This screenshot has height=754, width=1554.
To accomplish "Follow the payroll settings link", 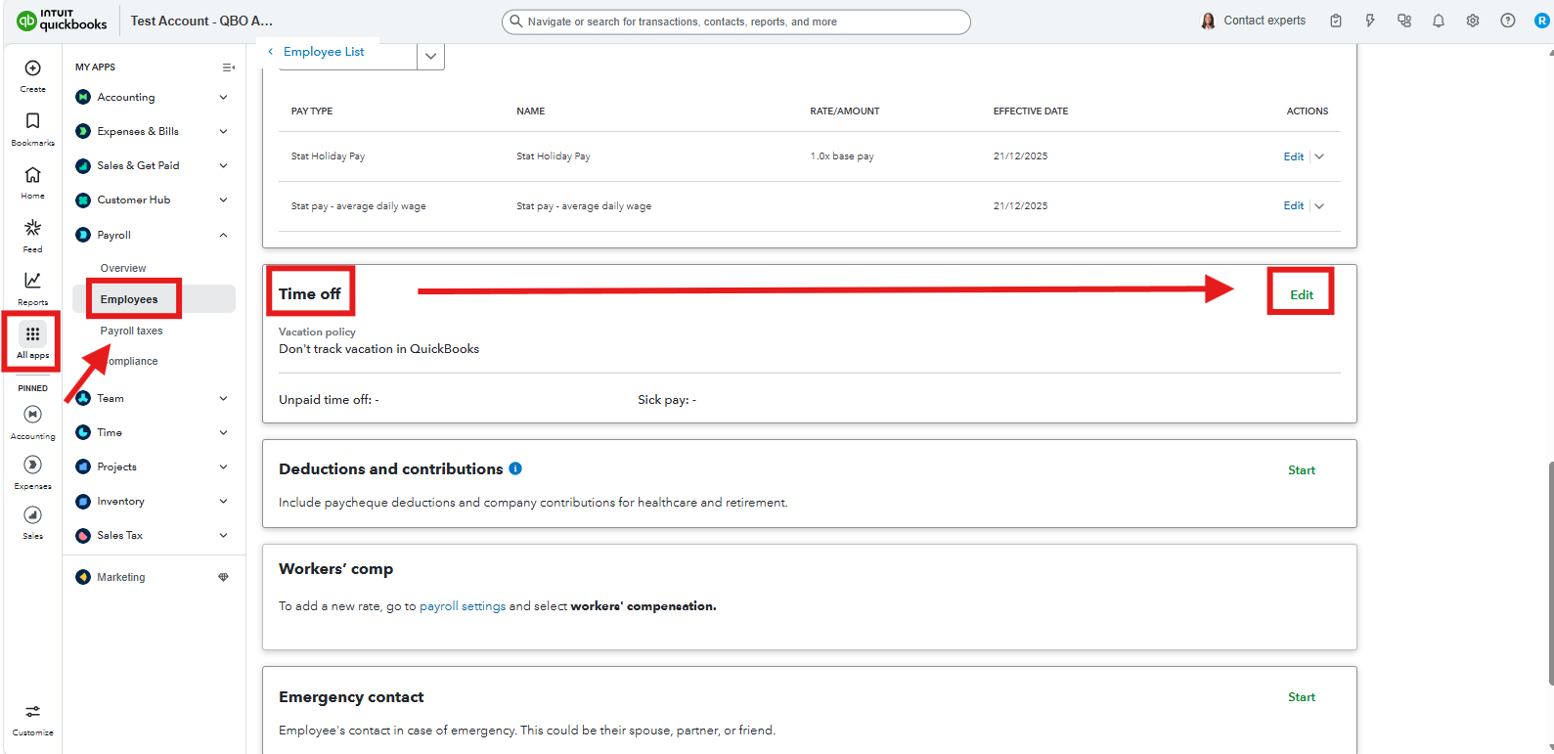I will point(462,606).
